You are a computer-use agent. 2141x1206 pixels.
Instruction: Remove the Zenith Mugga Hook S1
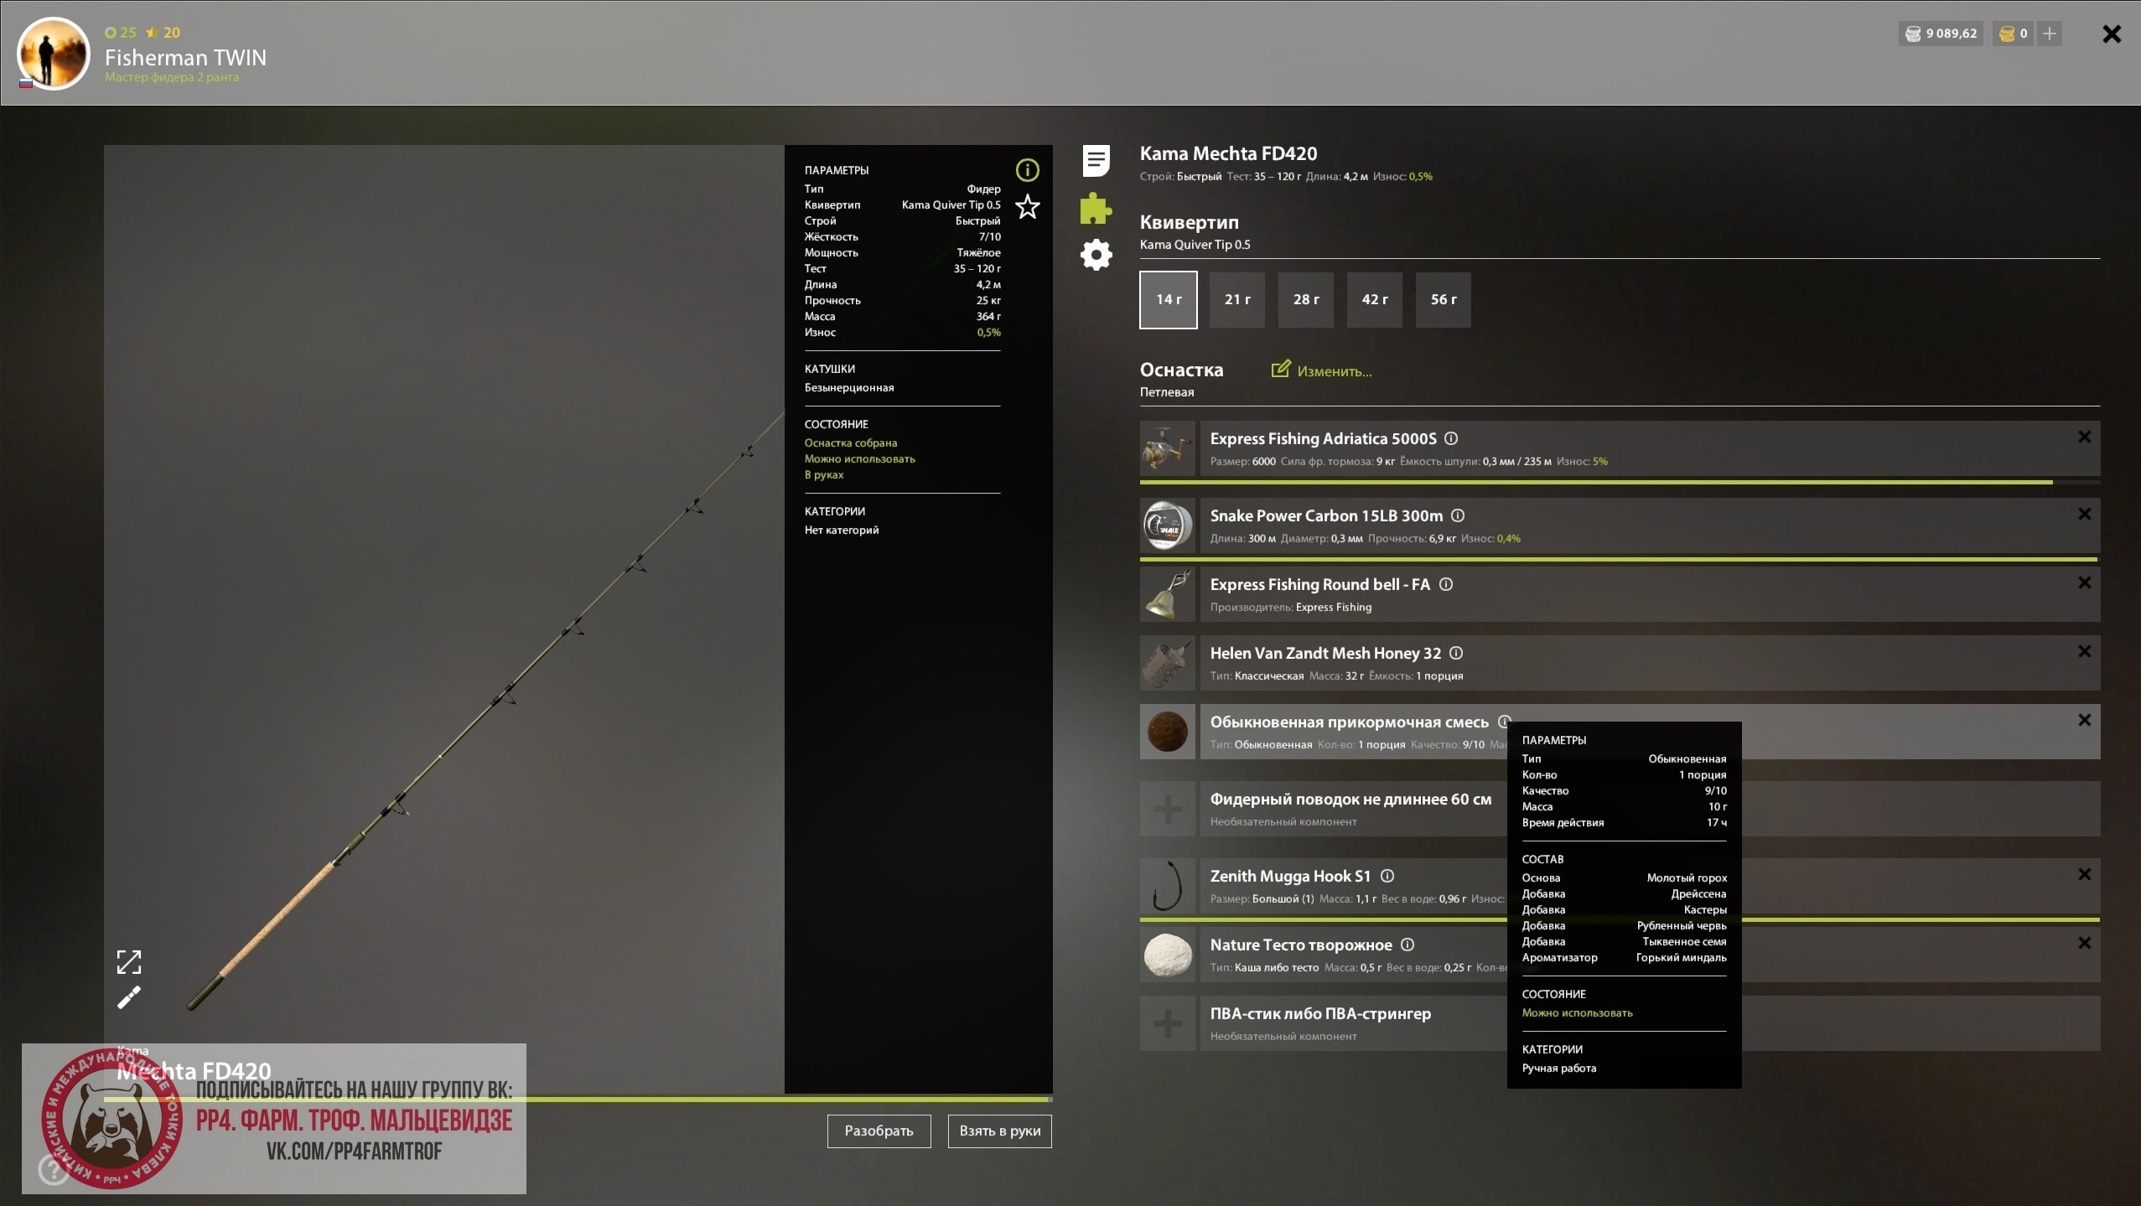(x=2084, y=874)
